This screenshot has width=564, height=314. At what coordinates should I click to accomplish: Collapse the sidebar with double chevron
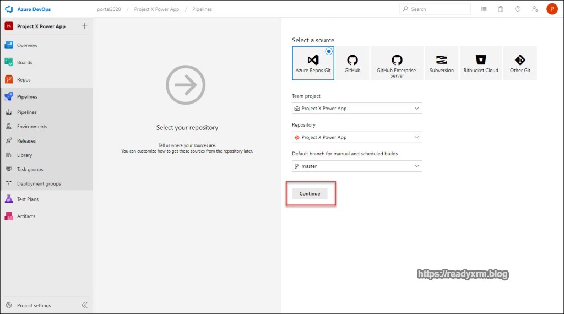click(x=84, y=305)
